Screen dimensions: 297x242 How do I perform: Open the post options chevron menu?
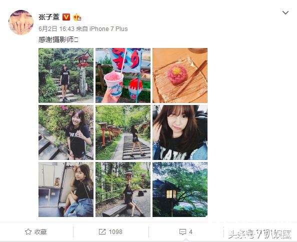pyautogui.click(x=285, y=13)
